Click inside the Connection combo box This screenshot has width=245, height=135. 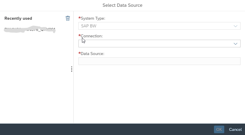coord(154,44)
